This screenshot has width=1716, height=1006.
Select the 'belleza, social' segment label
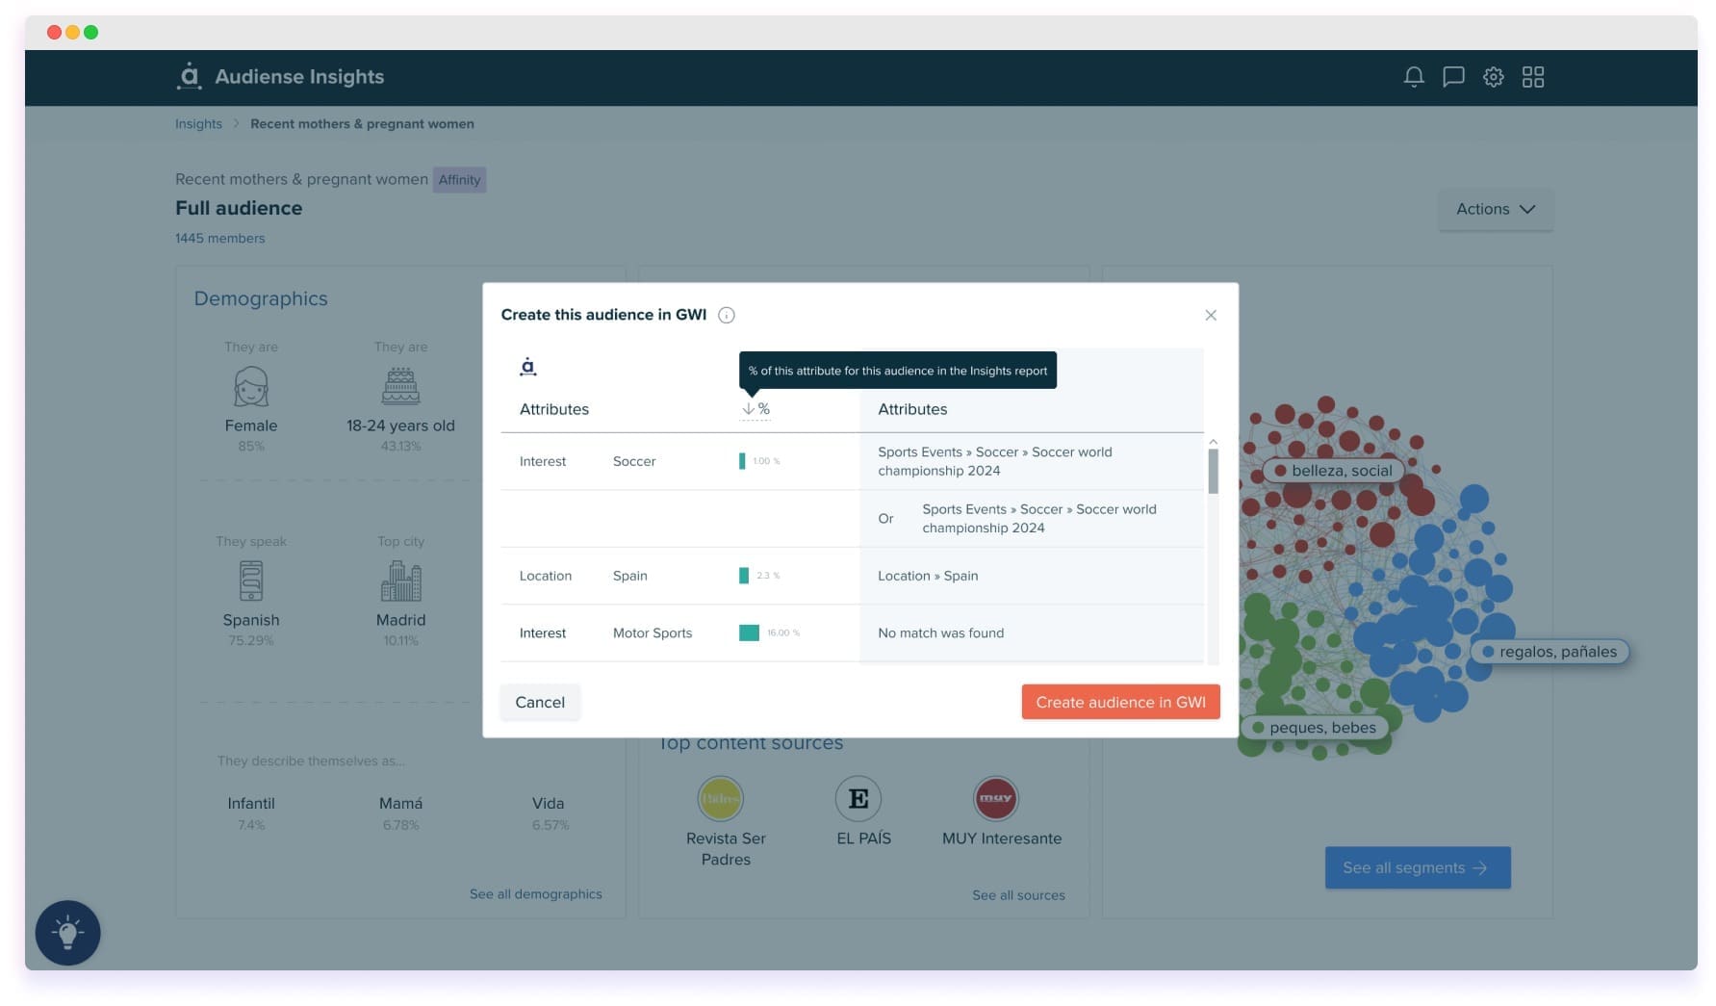point(1333,470)
